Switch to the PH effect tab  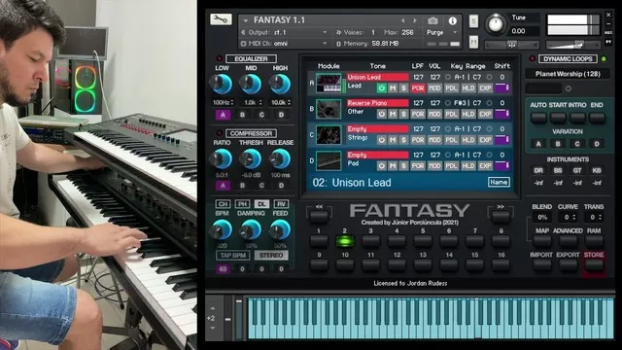click(x=242, y=203)
